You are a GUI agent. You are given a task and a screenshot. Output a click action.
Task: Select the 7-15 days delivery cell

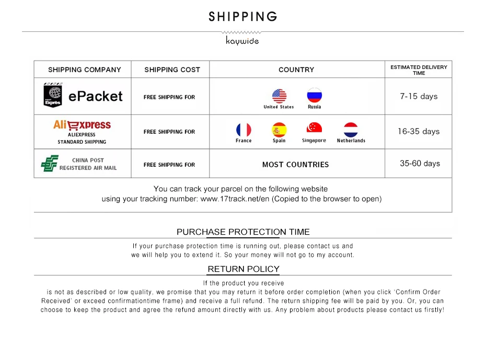pos(419,96)
